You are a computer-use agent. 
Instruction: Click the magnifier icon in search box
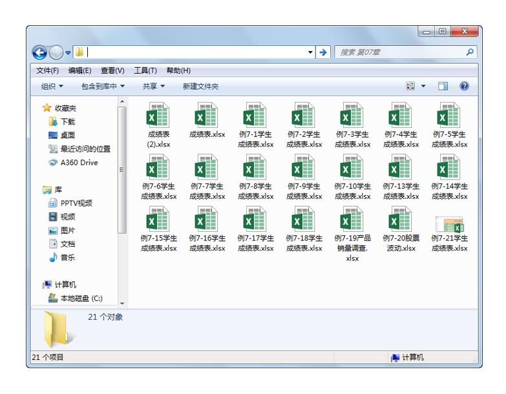(x=470, y=52)
